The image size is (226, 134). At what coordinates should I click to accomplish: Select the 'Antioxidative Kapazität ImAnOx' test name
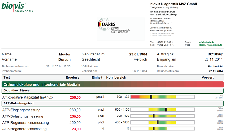tap(28, 97)
